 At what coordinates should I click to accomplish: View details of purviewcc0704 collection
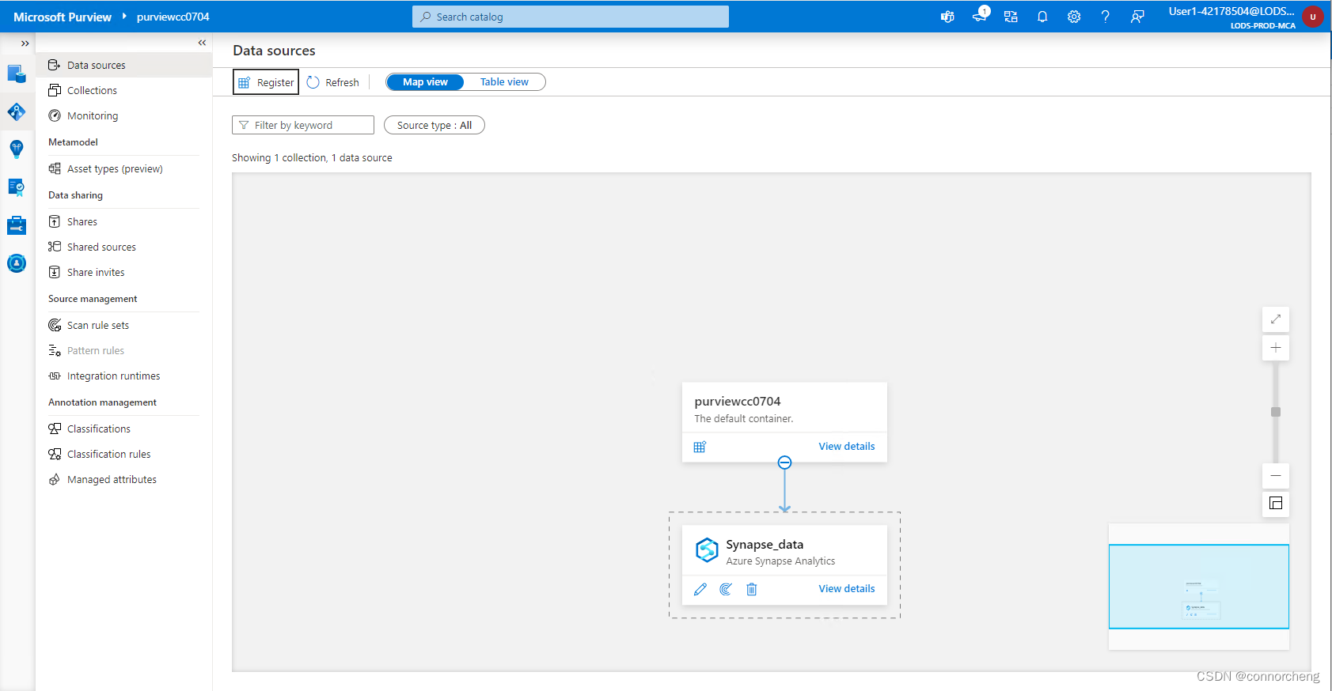pyautogui.click(x=847, y=447)
